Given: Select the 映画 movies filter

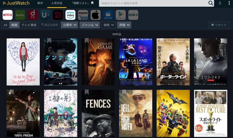Looking at the screenshot, I should coord(14,25).
